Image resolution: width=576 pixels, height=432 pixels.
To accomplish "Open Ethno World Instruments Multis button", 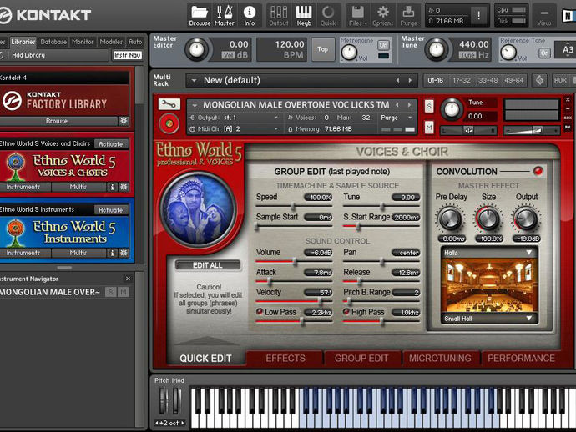I will [78, 253].
